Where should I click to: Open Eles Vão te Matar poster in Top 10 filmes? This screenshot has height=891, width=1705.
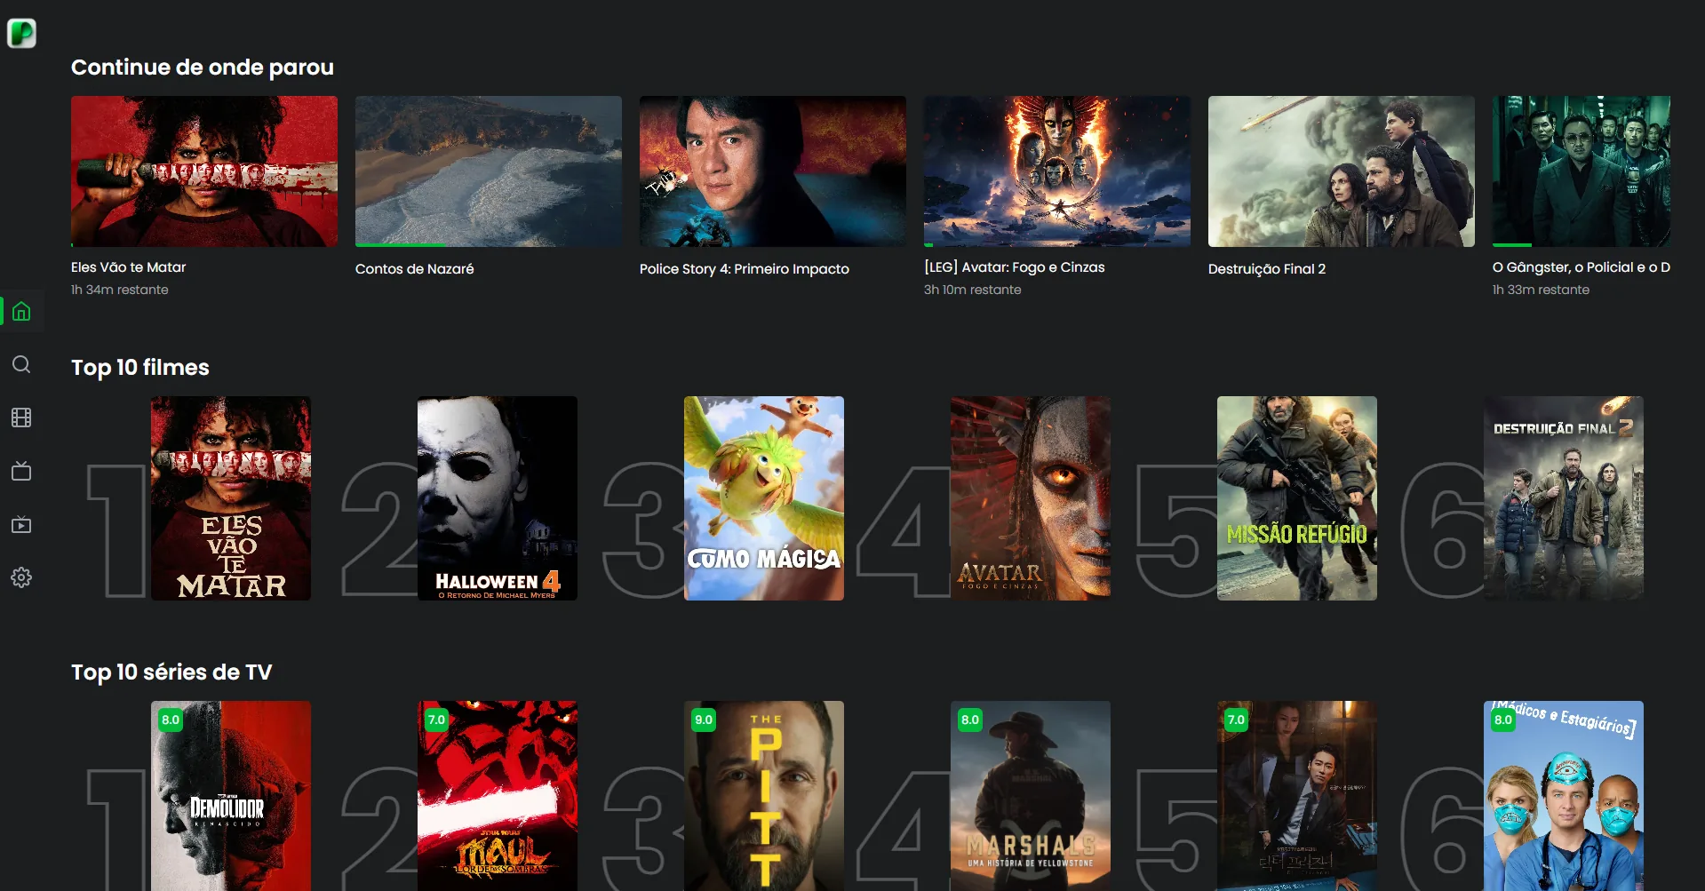click(x=231, y=498)
